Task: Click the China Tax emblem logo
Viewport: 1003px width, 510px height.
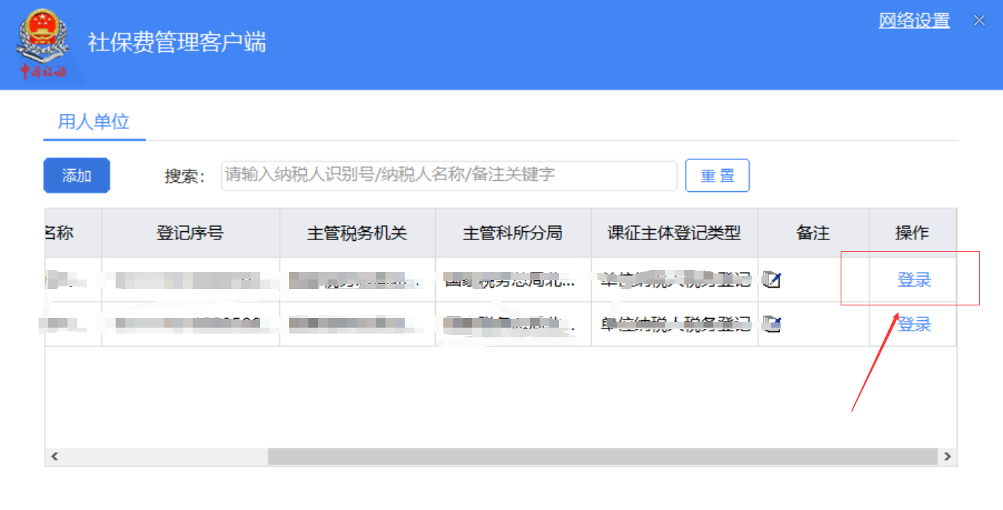Action: (42, 43)
